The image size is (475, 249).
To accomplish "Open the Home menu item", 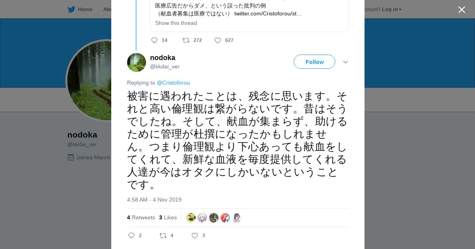I will [x=85, y=9].
